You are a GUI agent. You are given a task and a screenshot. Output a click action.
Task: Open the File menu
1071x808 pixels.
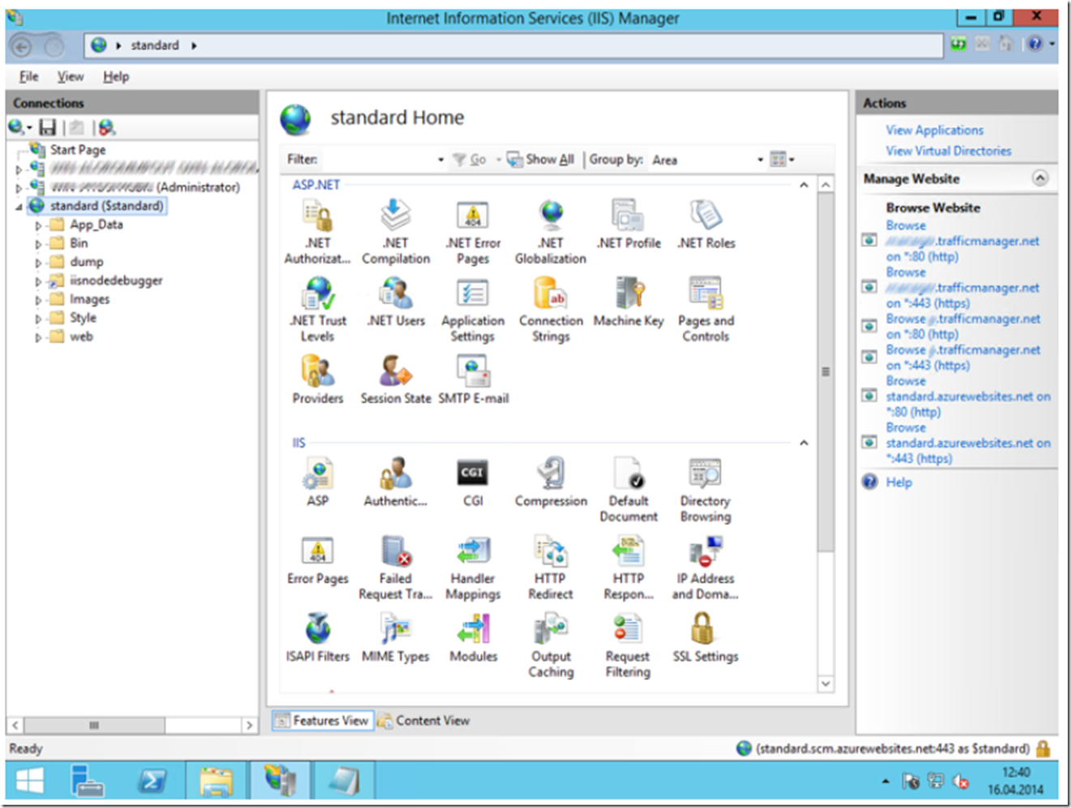click(29, 76)
